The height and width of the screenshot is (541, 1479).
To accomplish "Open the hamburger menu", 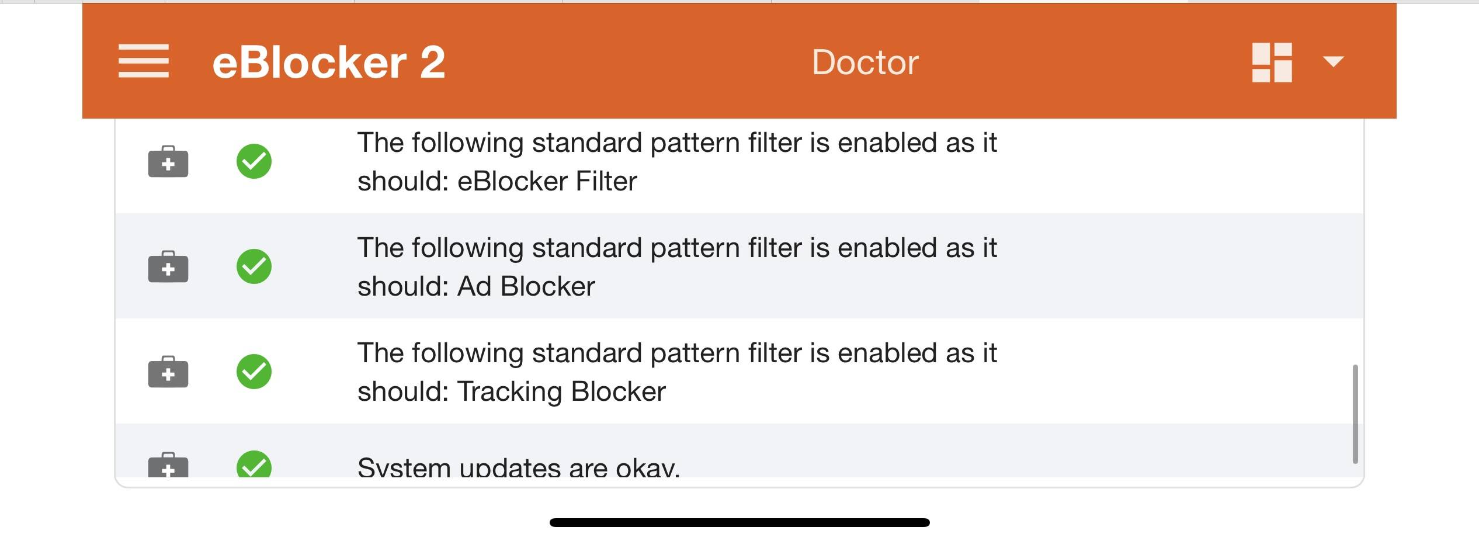I will pos(144,61).
